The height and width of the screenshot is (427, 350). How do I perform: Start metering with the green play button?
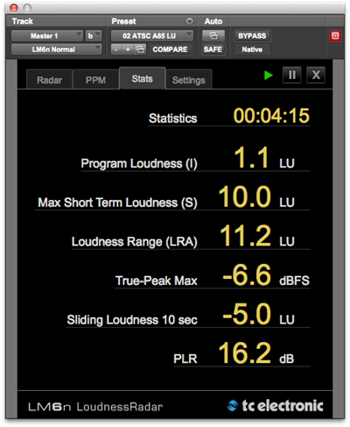pos(269,75)
